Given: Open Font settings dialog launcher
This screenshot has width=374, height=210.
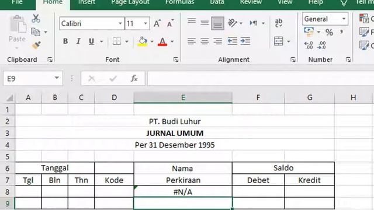Looking at the screenshot, I should [x=176, y=60].
